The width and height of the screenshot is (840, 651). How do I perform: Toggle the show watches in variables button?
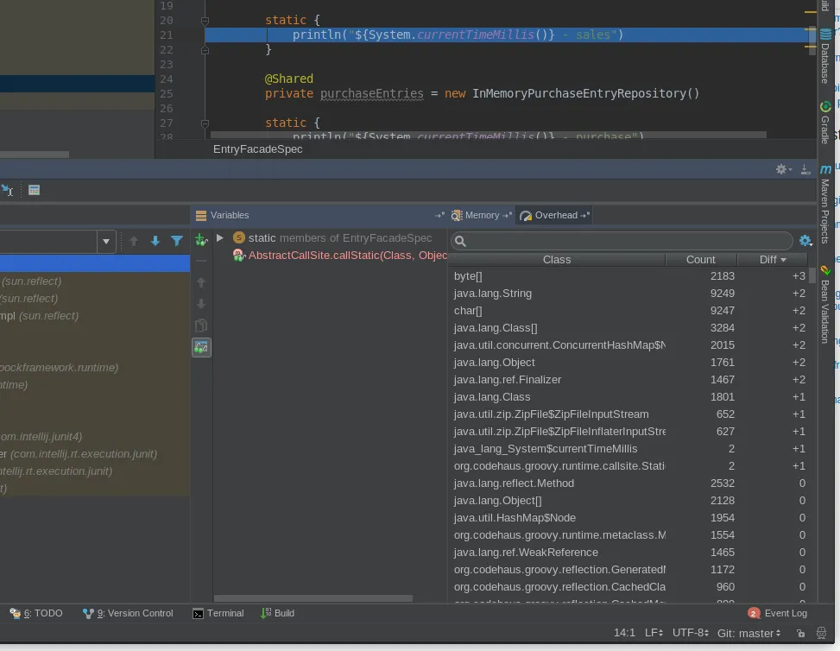[x=201, y=347]
